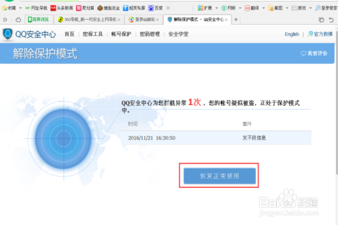Open a new tab with the plus button
338x225 pixels.
236,20
